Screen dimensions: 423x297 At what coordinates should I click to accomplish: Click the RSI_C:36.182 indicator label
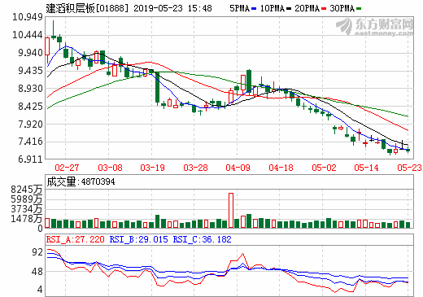203,239
